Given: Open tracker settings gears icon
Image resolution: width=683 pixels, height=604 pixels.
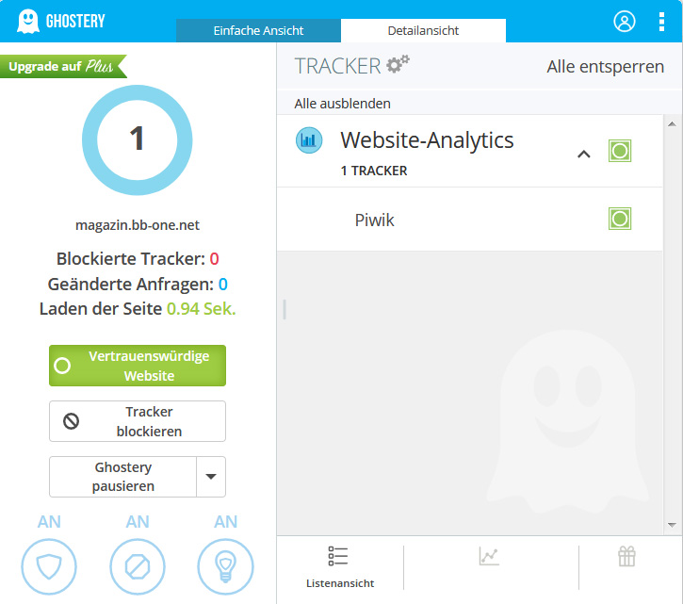Looking at the screenshot, I should (x=398, y=64).
